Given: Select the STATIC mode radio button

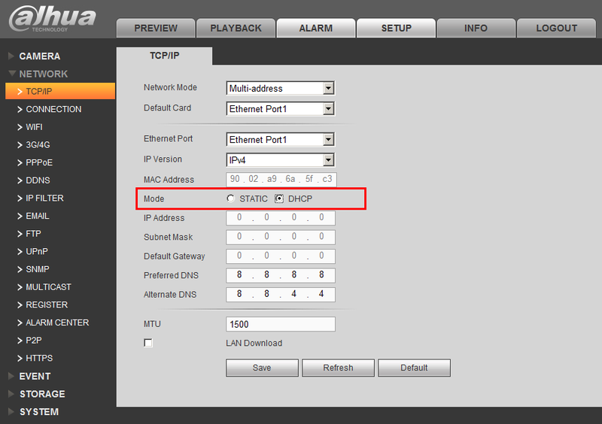Looking at the screenshot, I should [231, 198].
